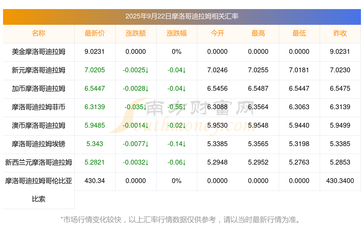The height and width of the screenshot is (229, 364).
Task: Select the 涨跌幅 column header
Action: coord(177,33)
